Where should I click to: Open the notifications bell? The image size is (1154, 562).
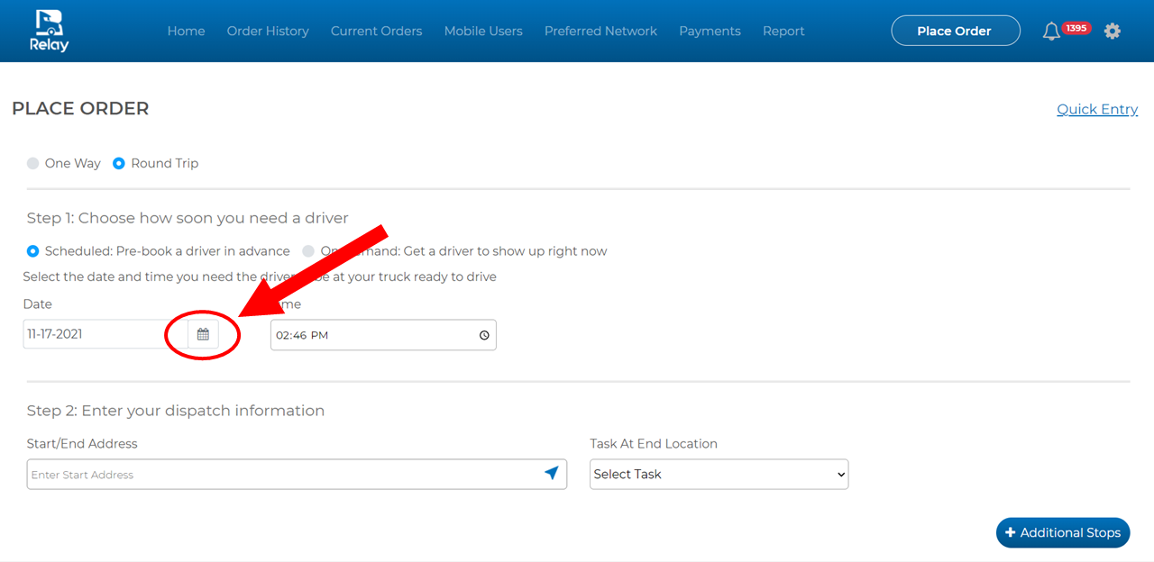(1051, 32)
